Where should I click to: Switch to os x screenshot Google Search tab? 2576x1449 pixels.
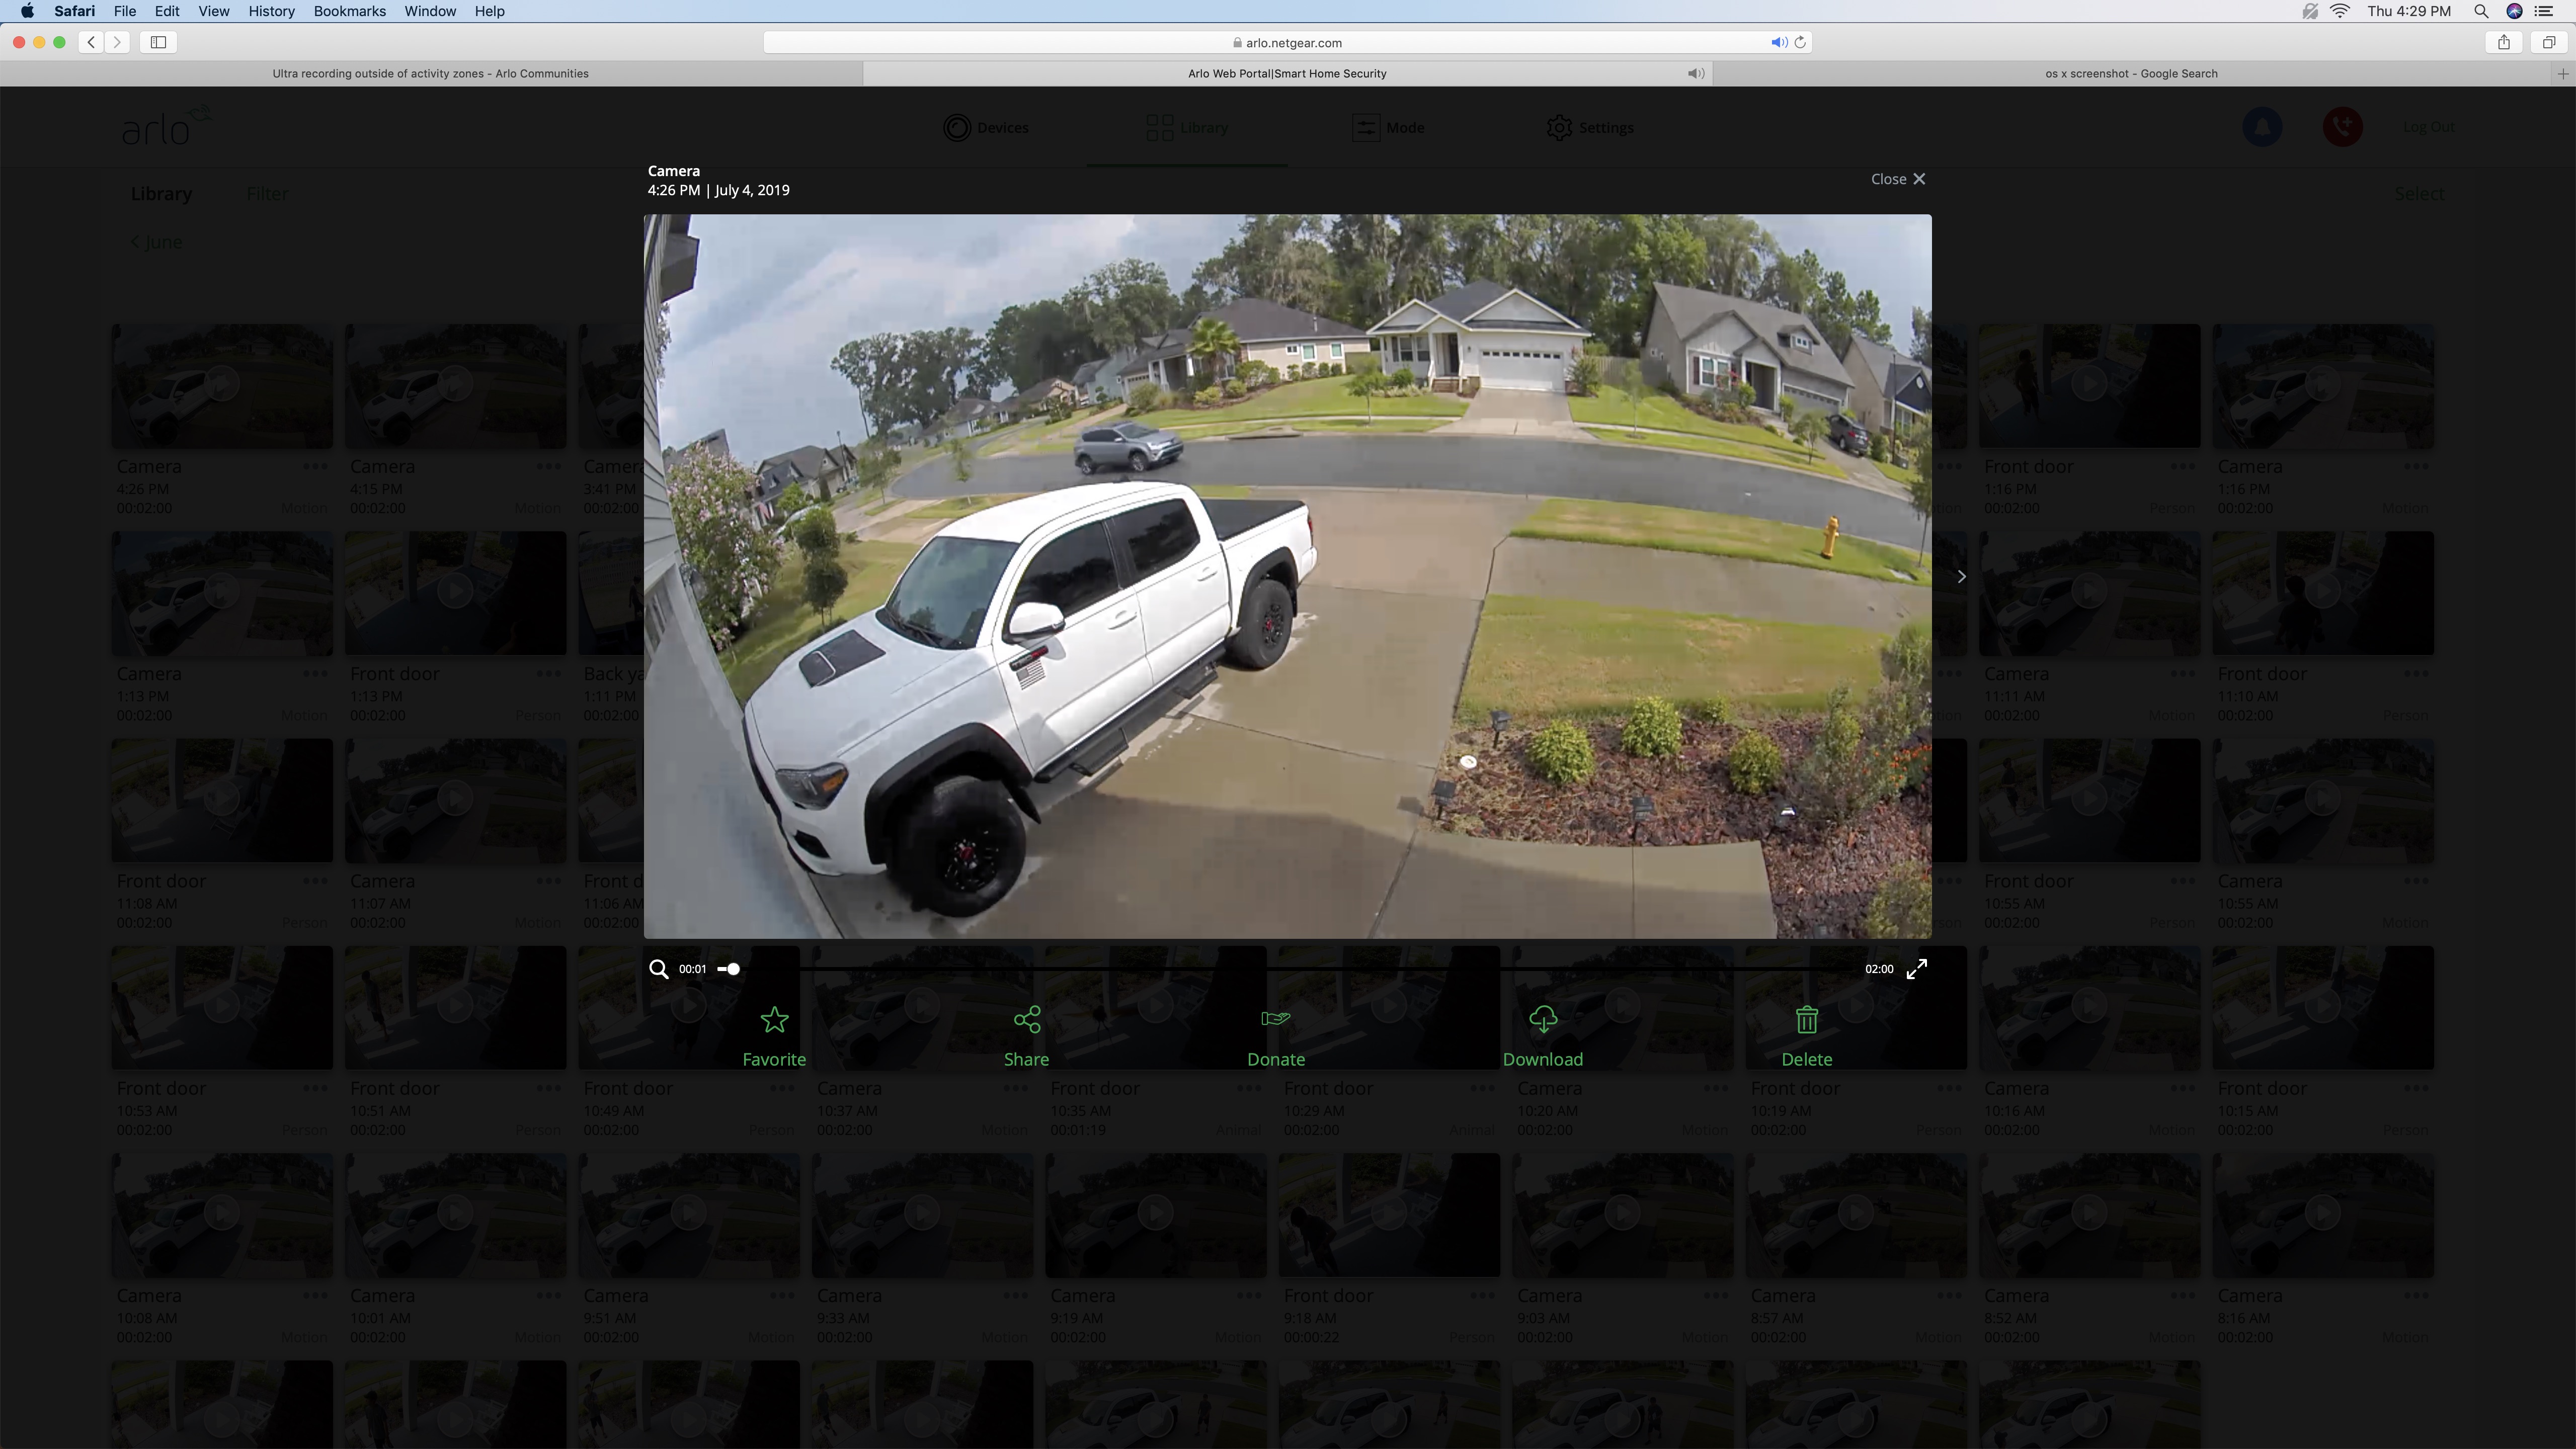2131,74
